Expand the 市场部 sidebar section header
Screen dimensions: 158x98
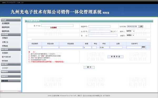click(11, 20)
